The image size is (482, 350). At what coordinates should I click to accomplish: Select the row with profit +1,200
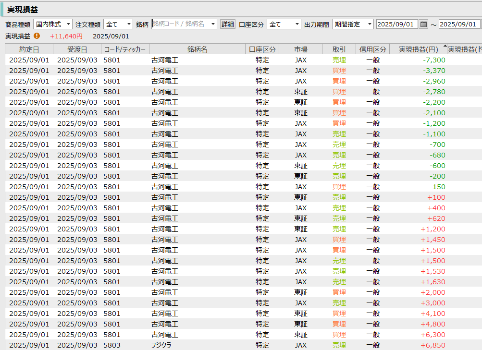[x=244, y=229]
